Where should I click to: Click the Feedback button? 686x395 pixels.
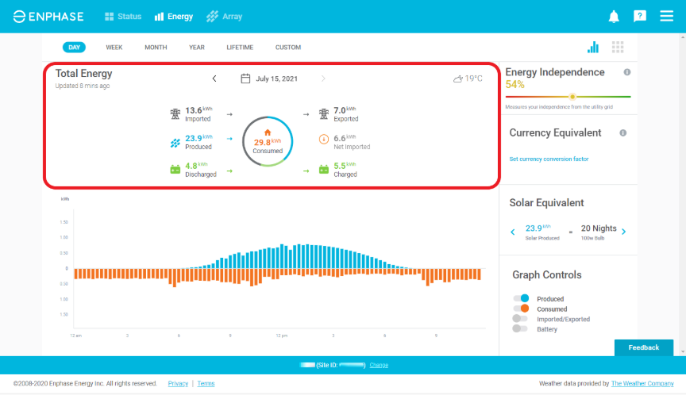644,347
